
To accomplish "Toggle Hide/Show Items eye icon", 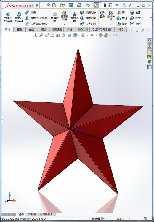I will pyautogui.click(x=92, y=35).
